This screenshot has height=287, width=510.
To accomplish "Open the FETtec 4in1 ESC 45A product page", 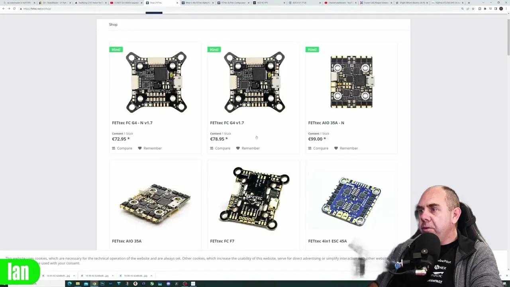I will pos(327,241).
